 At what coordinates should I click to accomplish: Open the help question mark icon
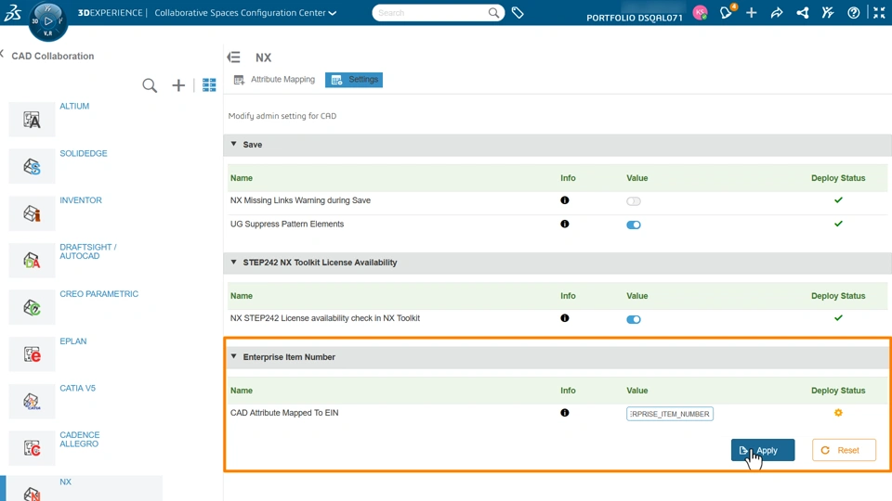click(853, 12)
